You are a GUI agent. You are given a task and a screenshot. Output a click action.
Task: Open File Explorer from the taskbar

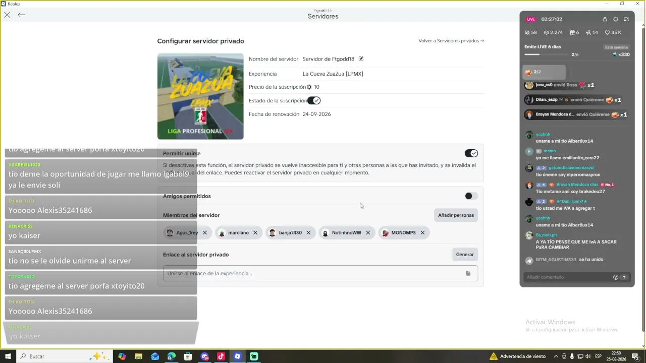tap(138, 356)
